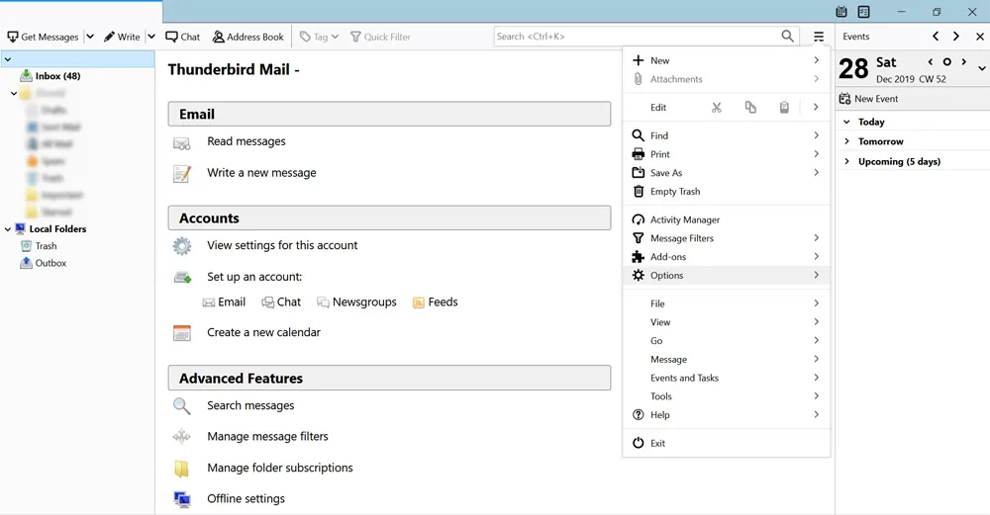Close the Events pane
This screenshot has height=515, width=990.
[980, 37]
